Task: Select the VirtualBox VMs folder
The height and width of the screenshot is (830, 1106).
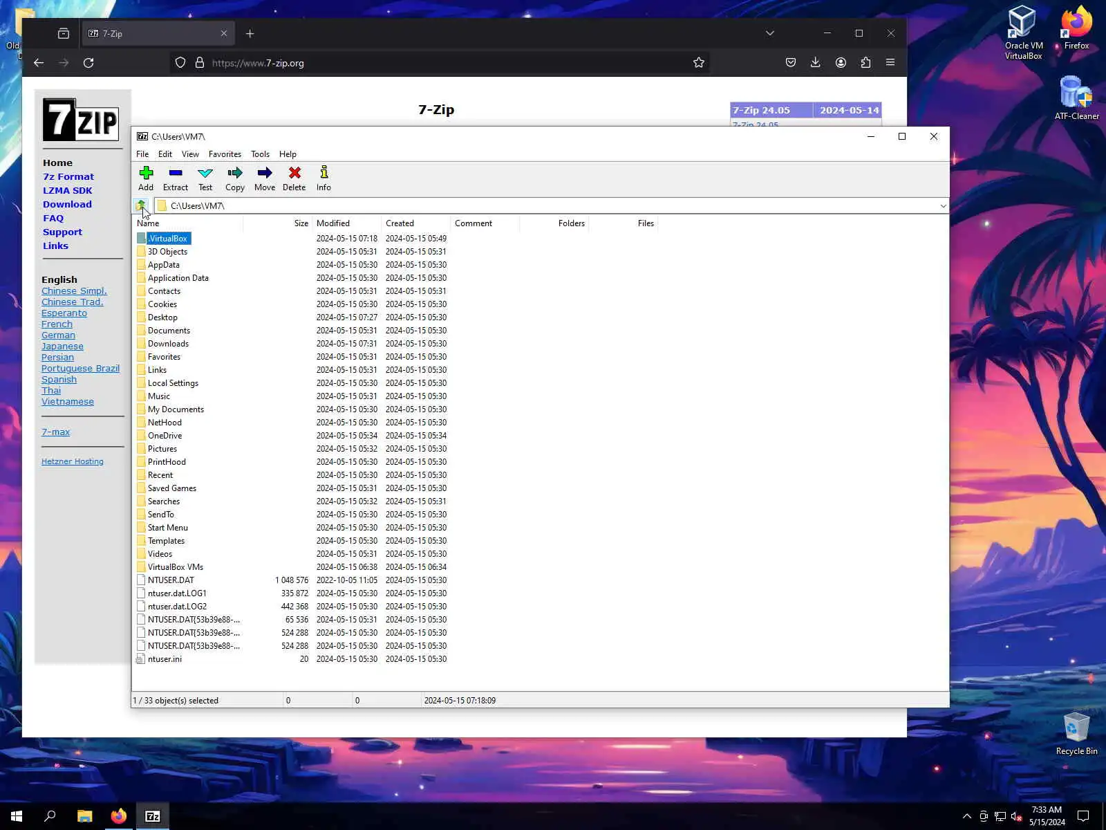Action: [176, 567]
